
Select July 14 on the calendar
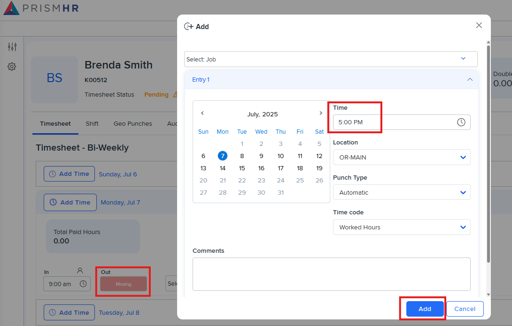[223, 168]
